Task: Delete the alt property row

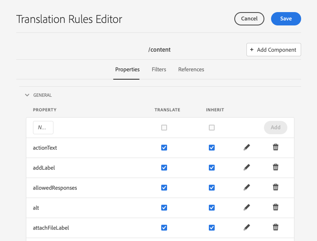Action: tap(276, 207)
